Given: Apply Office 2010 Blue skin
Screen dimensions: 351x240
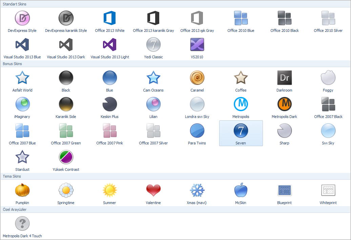Looking at the screenshot, I should 241,21.
